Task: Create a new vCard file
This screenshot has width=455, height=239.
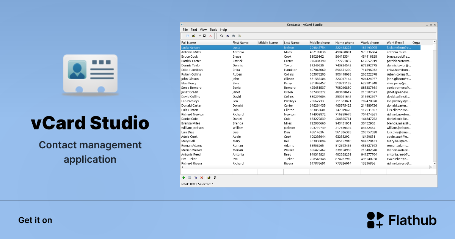Action: click(188, 36)
